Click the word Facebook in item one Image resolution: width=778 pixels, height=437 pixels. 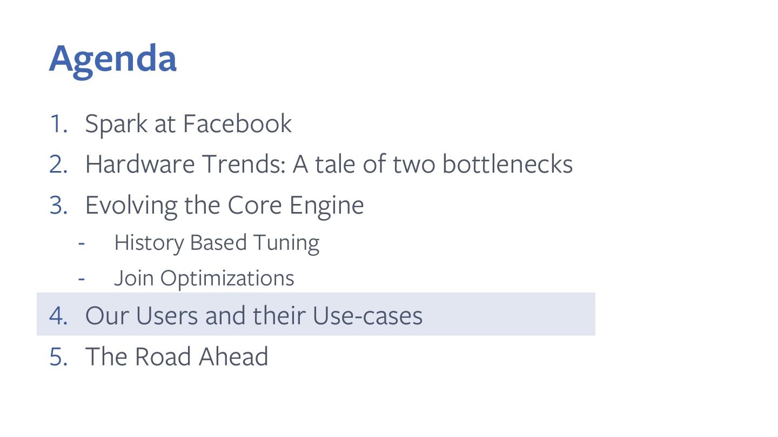tap(237, 124)
